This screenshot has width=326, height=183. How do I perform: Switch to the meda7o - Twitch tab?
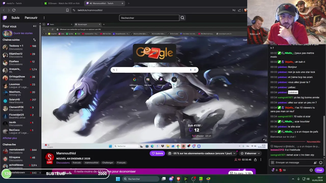(20, 3)
